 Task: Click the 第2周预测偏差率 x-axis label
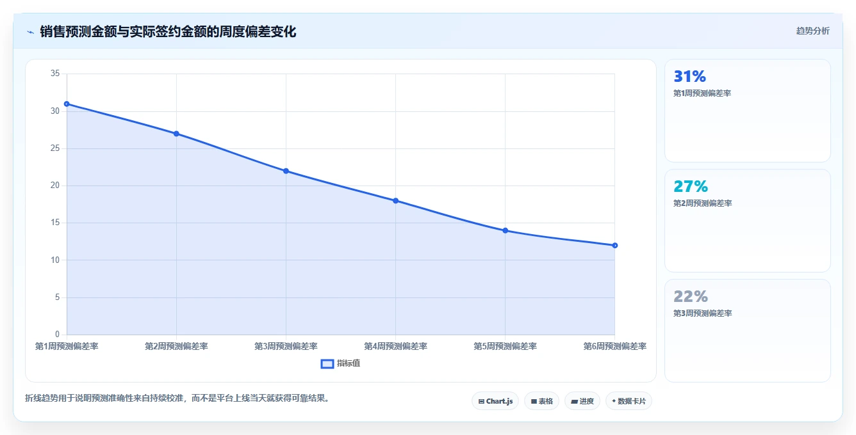176,346
